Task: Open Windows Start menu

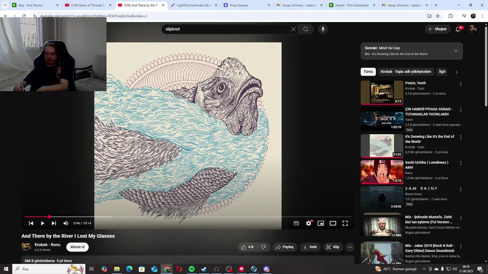Action: (6, 269)
